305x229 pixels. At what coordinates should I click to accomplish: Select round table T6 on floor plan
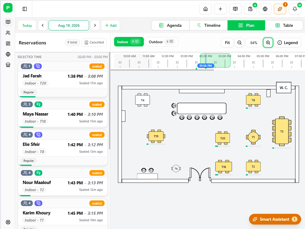pyautogui.click(x=176, y=169)
